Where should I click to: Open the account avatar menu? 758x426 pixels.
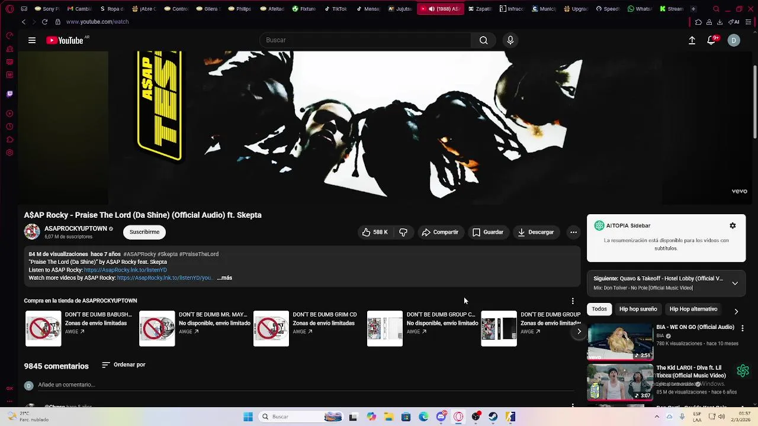tap(734, 40)
